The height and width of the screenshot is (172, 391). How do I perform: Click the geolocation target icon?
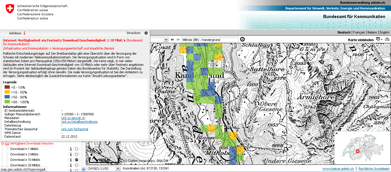point(242,39)
